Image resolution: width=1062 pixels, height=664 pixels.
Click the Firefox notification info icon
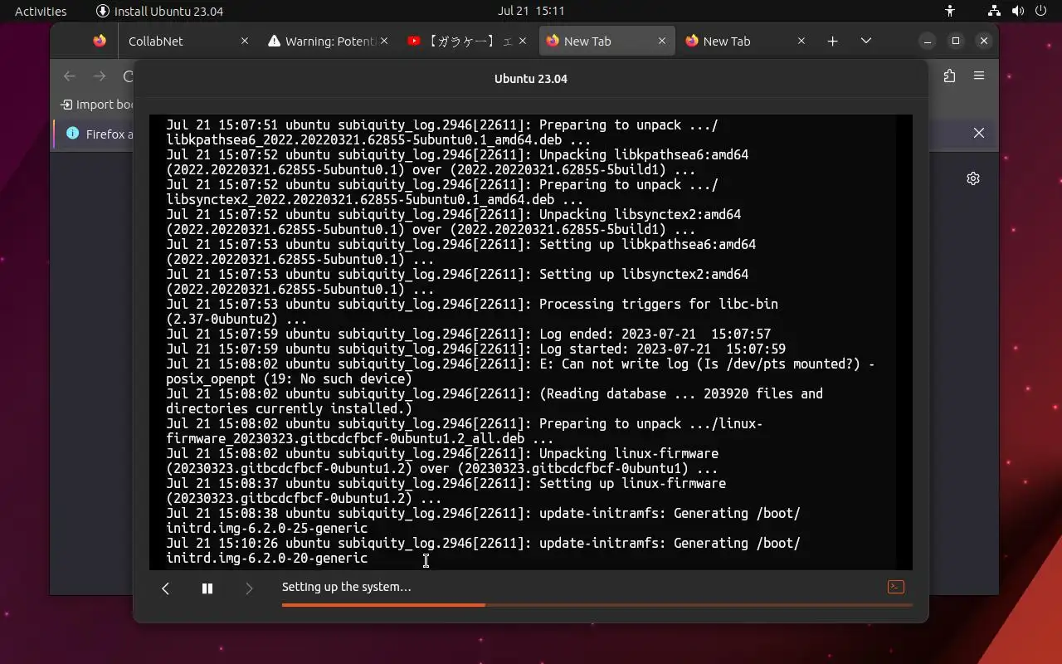(x=72, y=134)
